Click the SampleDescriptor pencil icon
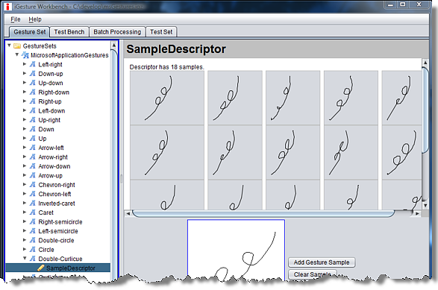 (x=41, y=268)
